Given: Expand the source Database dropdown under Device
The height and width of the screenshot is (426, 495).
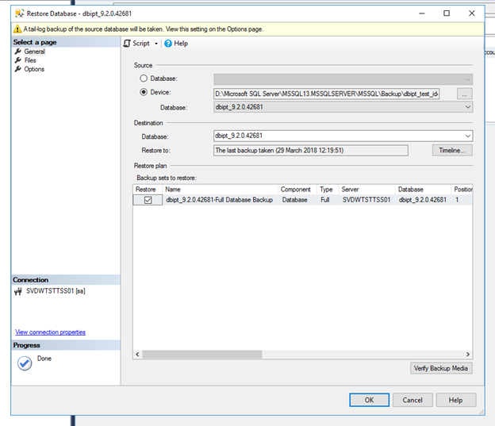Looking at the screenshot, I should pyautogui.click(x=467, y=107).
